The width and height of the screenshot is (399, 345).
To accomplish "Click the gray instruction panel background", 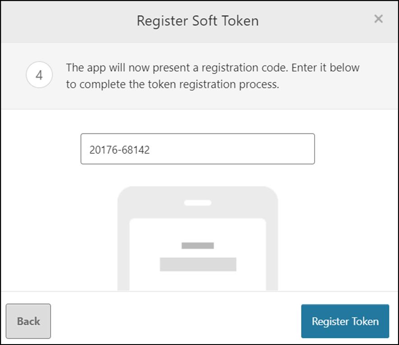I will pyautogui.click(x=200, y=99).
